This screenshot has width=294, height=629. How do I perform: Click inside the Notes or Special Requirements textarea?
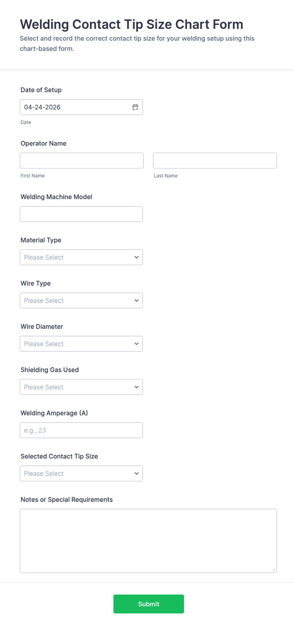pos(148,541)
